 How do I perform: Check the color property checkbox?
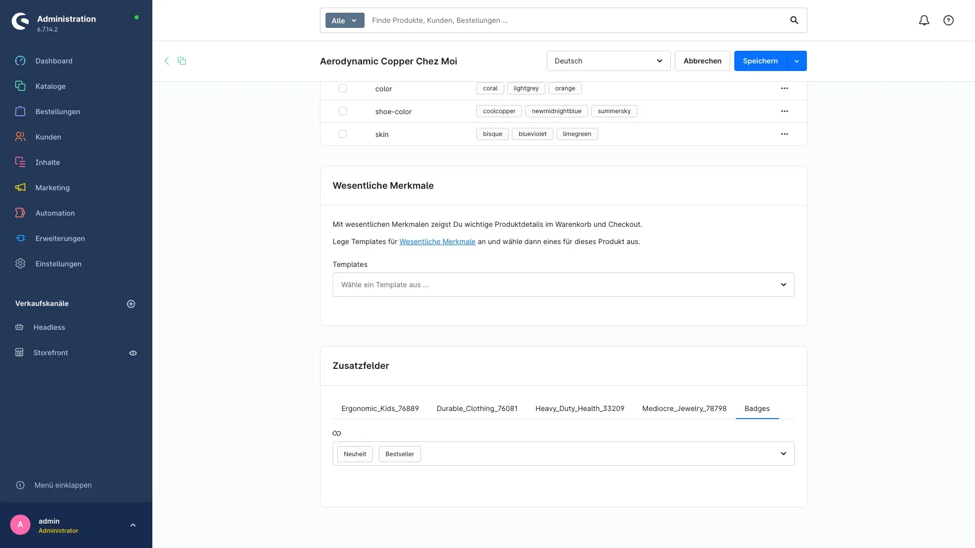point(343,88)
